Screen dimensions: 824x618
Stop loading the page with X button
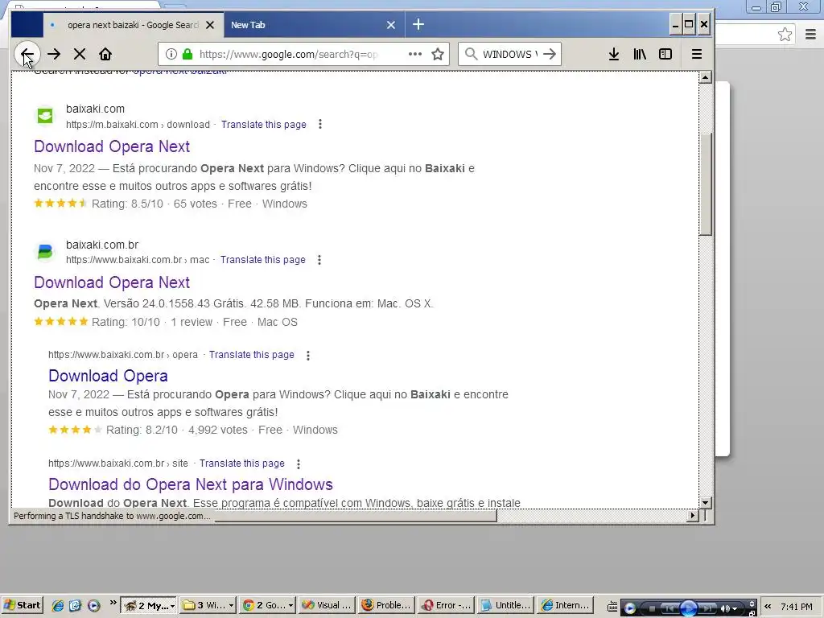click(80, 54)
